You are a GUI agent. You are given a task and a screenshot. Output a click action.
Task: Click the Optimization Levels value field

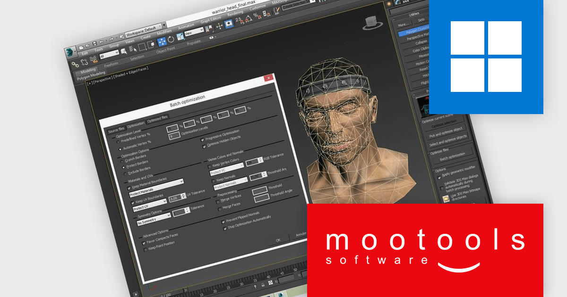pos(174,136)
